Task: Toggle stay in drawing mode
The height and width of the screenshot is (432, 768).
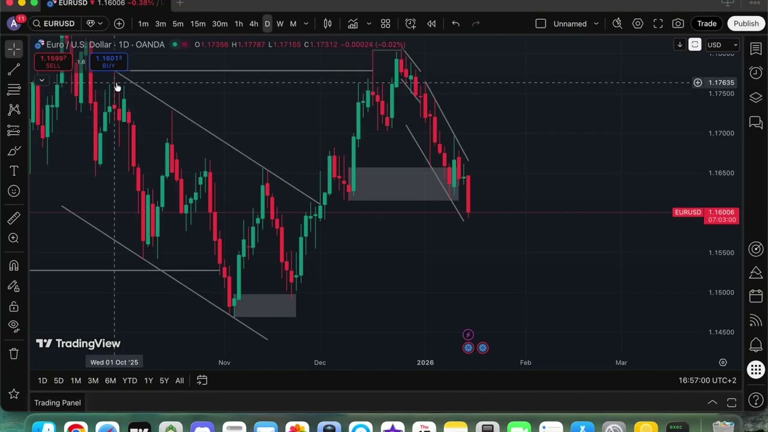Action: (14, 286)
